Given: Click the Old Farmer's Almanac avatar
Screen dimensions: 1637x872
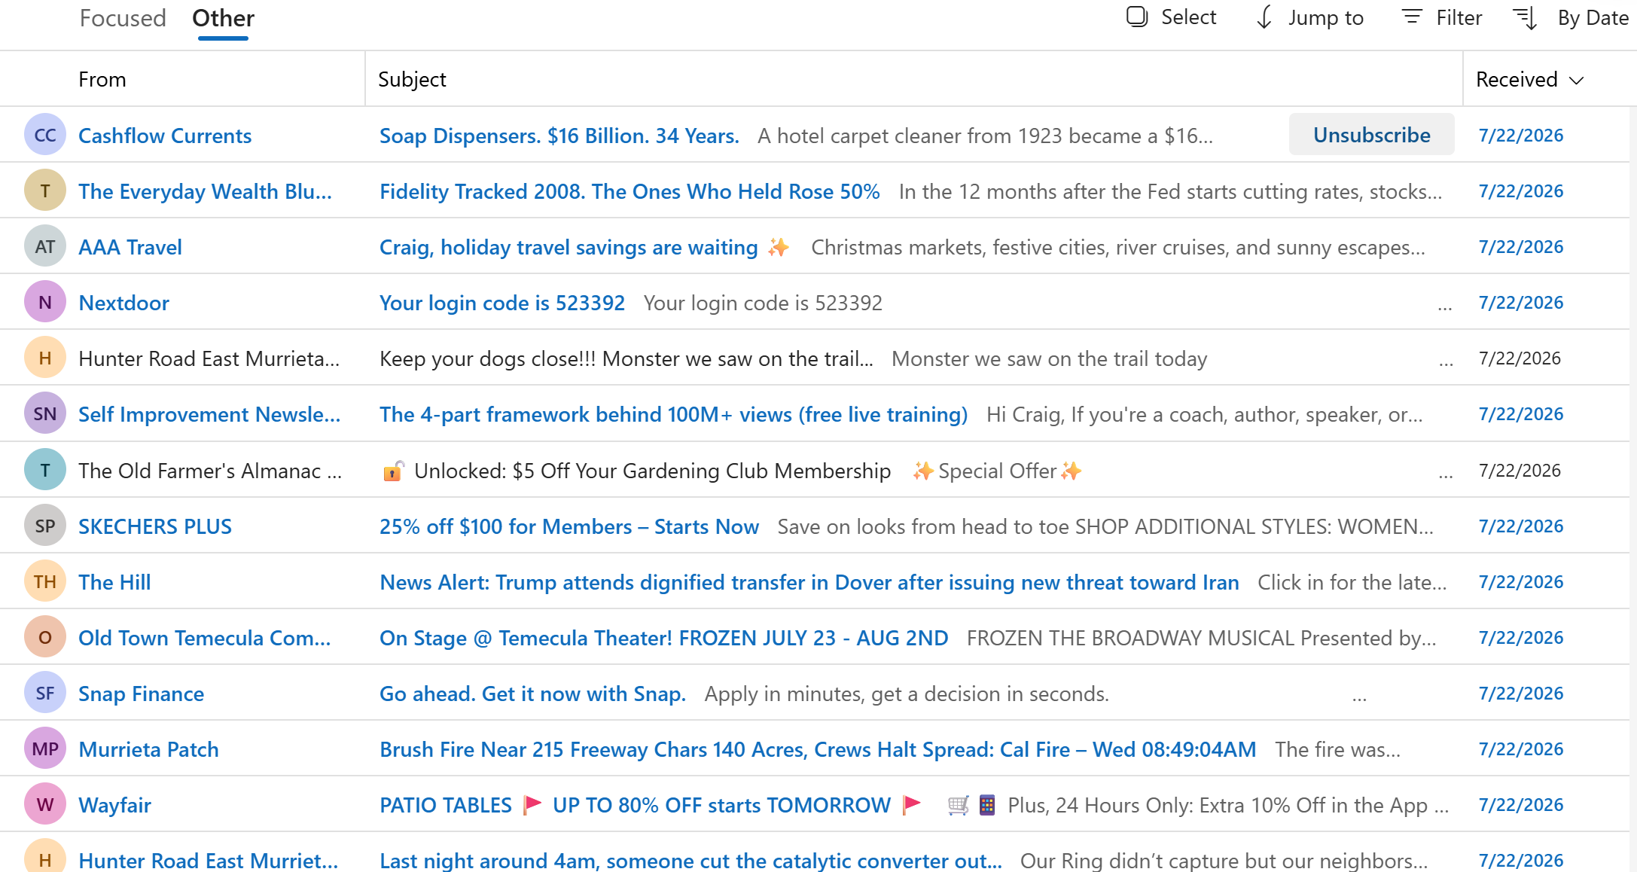Looking at the screenshot, I should [x=45, y=471].
